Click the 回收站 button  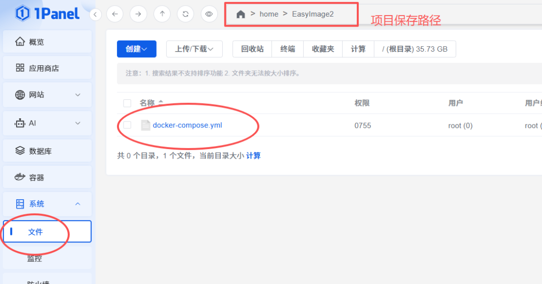(x=252, y=49)
